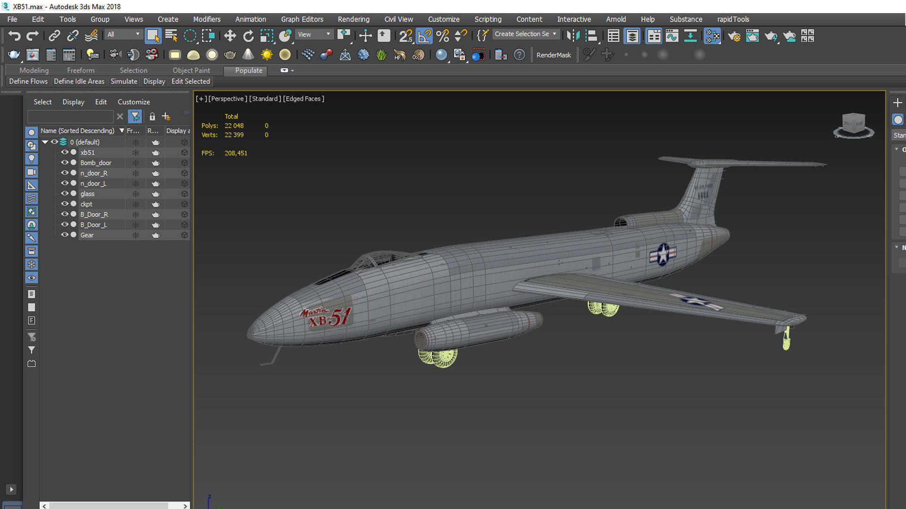Click the rectangular selection region icon

point(208,36)
